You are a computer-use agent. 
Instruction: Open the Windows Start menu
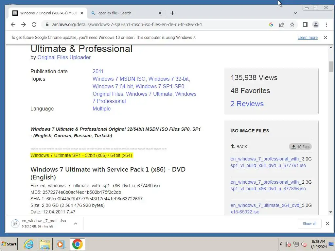9,244
